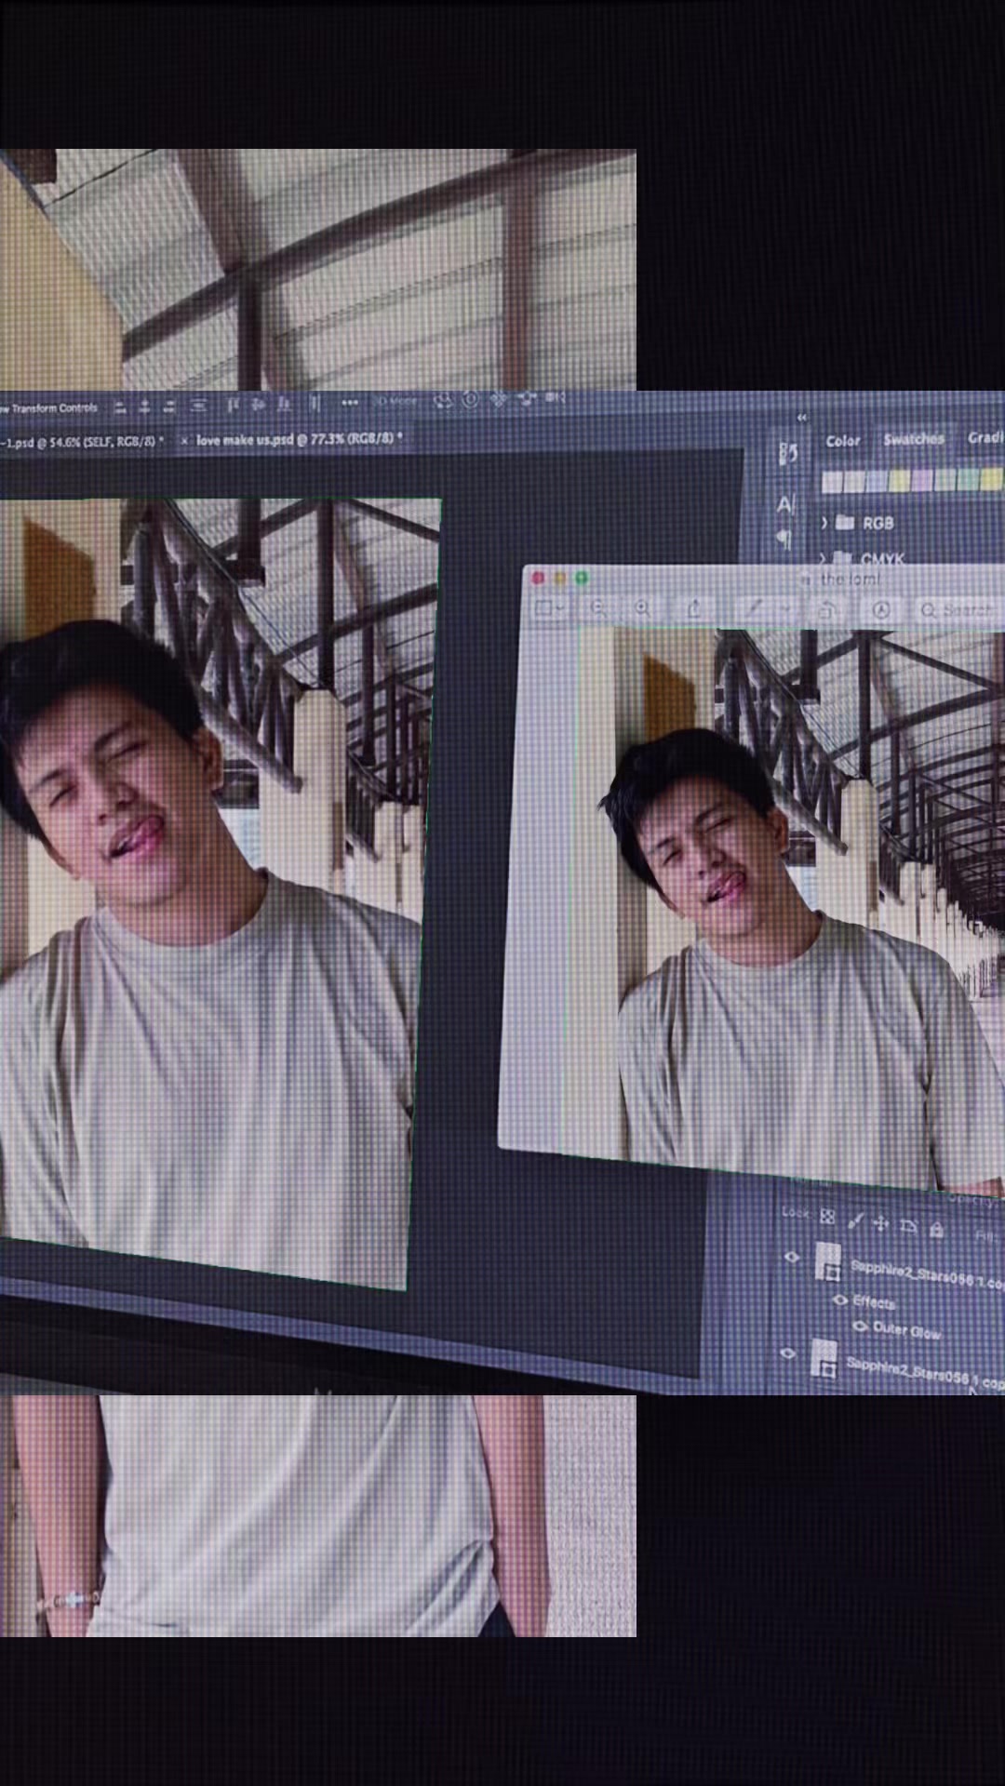Click thumbnail of first Sapphire2_Stars056 layer
Screen dimensions: 1005x1786
pyautogui.click(x=828, y=1261)
